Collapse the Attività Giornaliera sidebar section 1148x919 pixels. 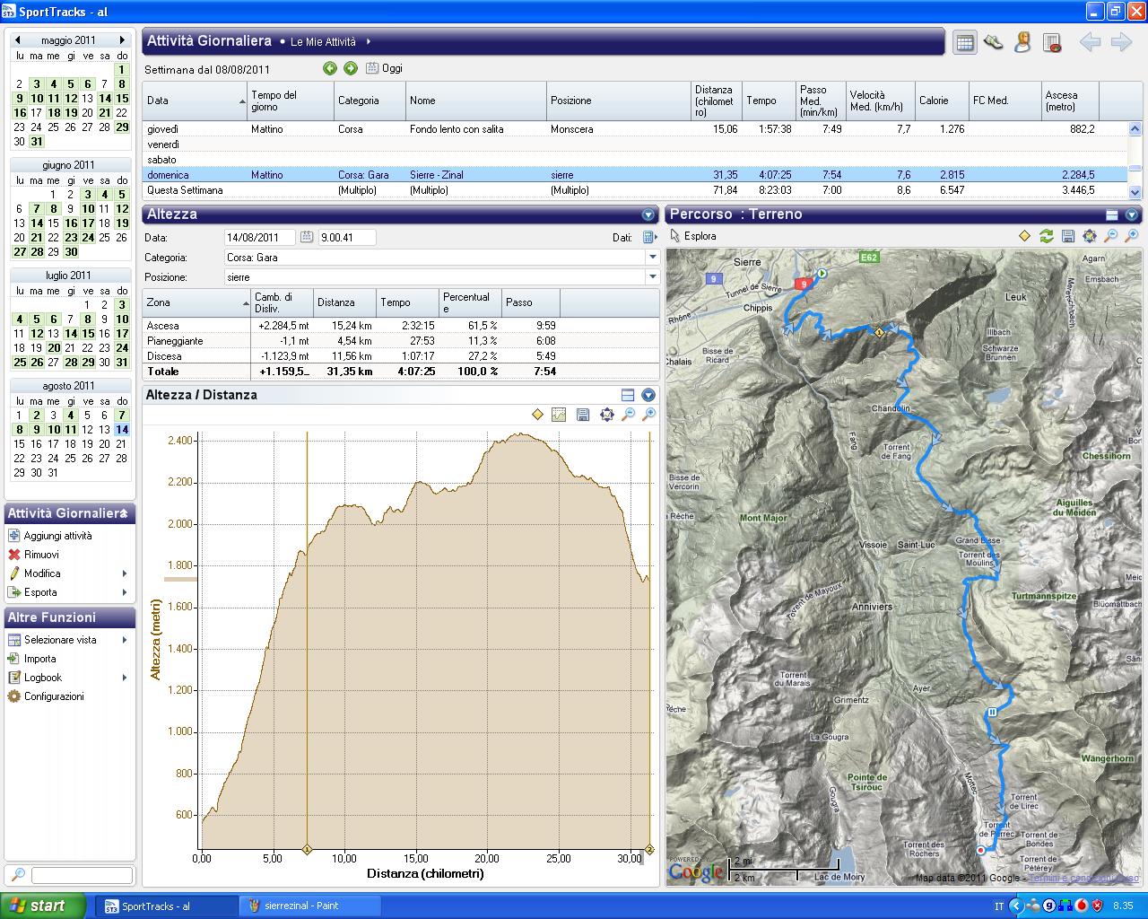[125, 514]
